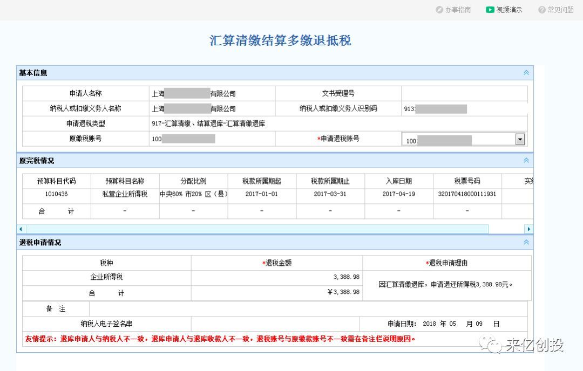This screenshot has width=583, height=371.
Task: Collapse the 退税申请情况 section
Action: point(526,243)
